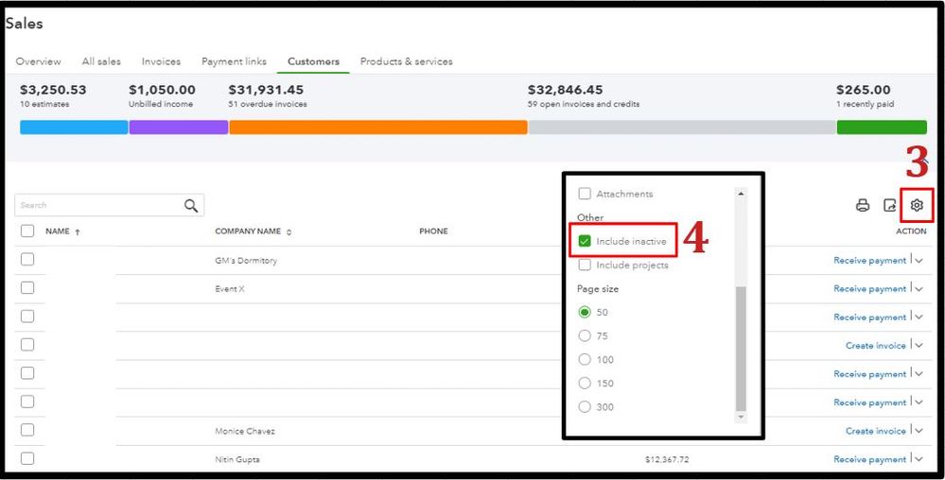
Task: Click the popup scrollbar up arrow
Action: [741, 194]
